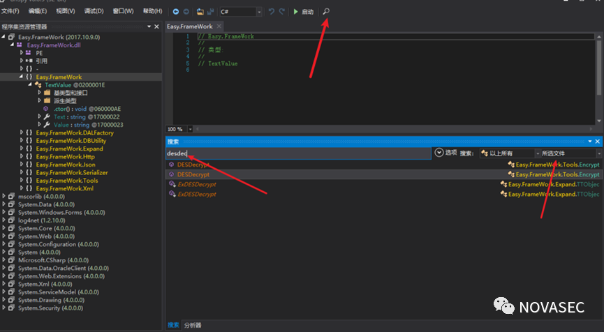
Task: Switch to the 分析器 bottom tab
Action: pos(193,325)
